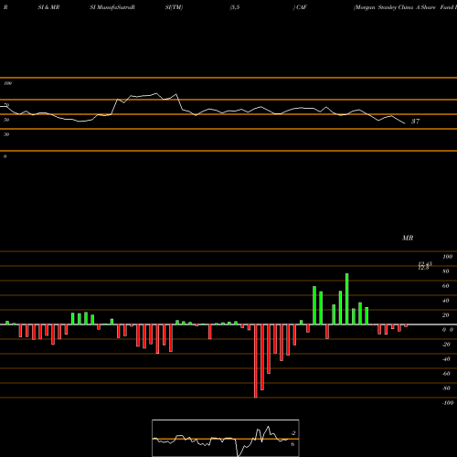Click the 'MR' panel label
The width and height of the screenshot is (457, 457).
point(408,238)
